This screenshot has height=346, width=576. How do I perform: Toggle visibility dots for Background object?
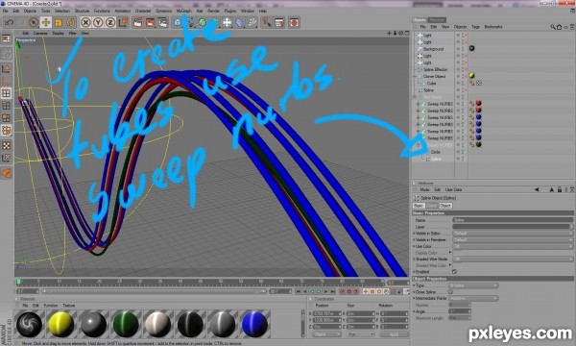click(x=460, y=49)
